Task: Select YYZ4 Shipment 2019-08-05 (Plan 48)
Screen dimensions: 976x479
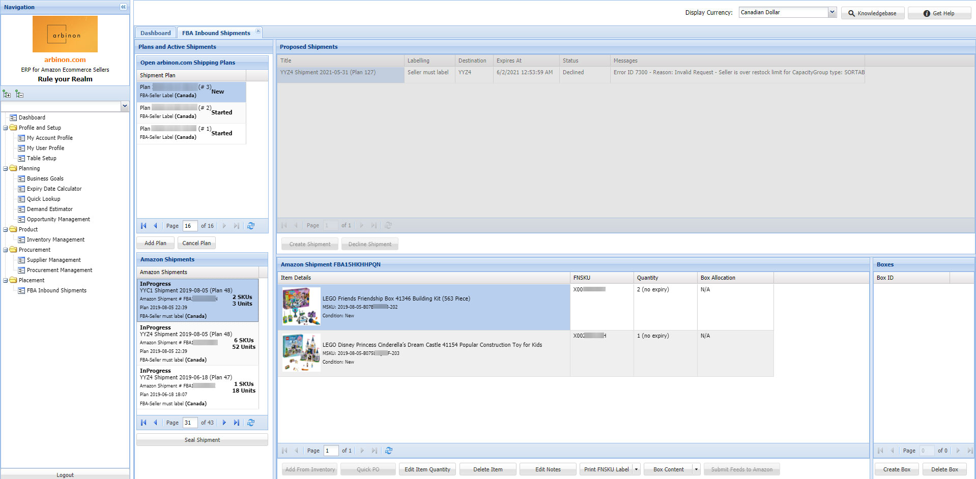Action: 198,344
